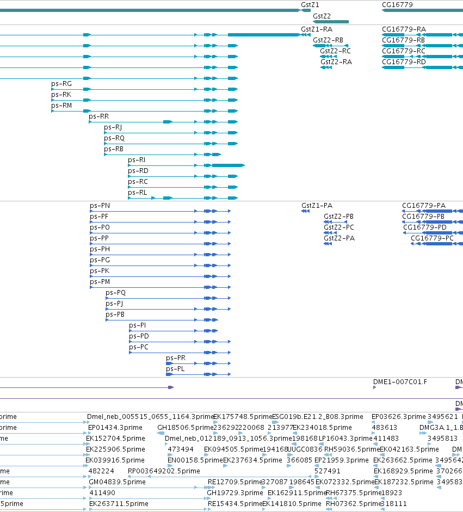
Task: Click the GstZ2-PB protein label
Action: click(x=338, y=217)
